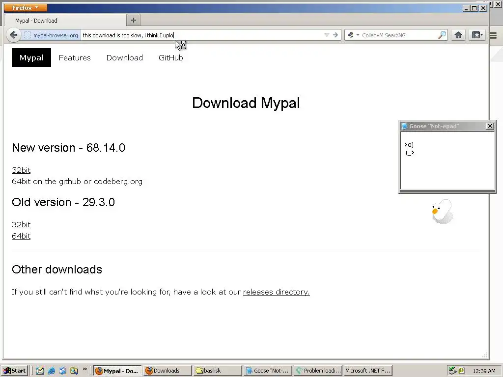The image size is (503, 377).
Task: Click 'Other downloads' heading
Action: 57,269
